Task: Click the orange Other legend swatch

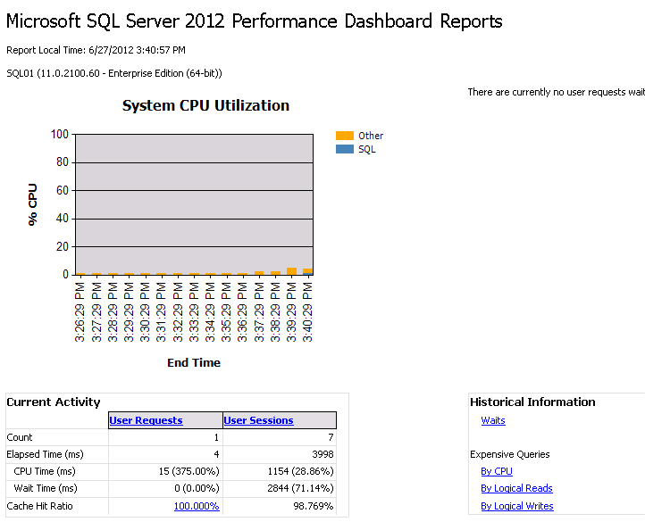Action: [345, 136]
